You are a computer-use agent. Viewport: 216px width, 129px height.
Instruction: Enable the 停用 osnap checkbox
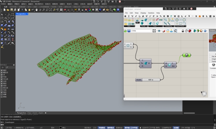(2, 97)
